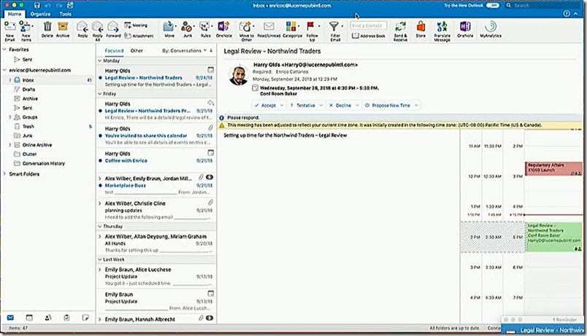This screenshot has width=587, height=336.
Task: Accept the meeting invitation
Action: click(265, 106)
